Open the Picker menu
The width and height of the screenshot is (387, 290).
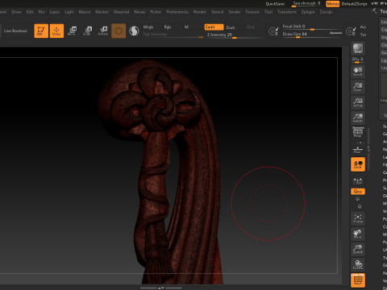coord(156,12)
